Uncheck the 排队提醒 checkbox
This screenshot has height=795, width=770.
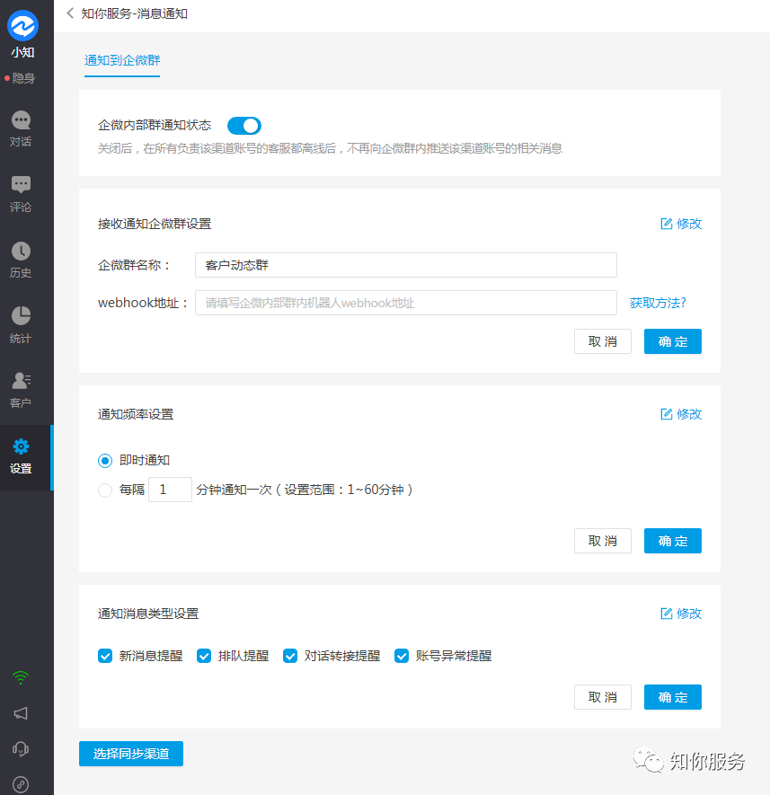coord(204,656)
